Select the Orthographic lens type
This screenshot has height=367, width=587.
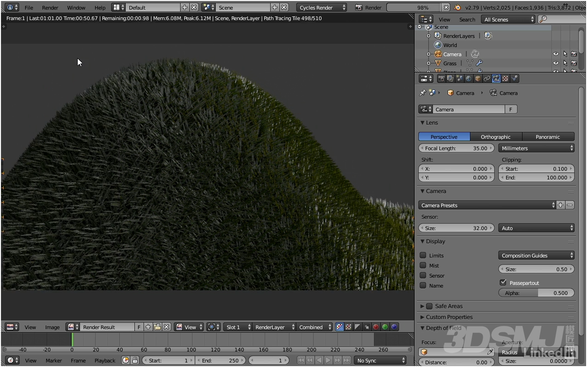click(x=496, y=136)
